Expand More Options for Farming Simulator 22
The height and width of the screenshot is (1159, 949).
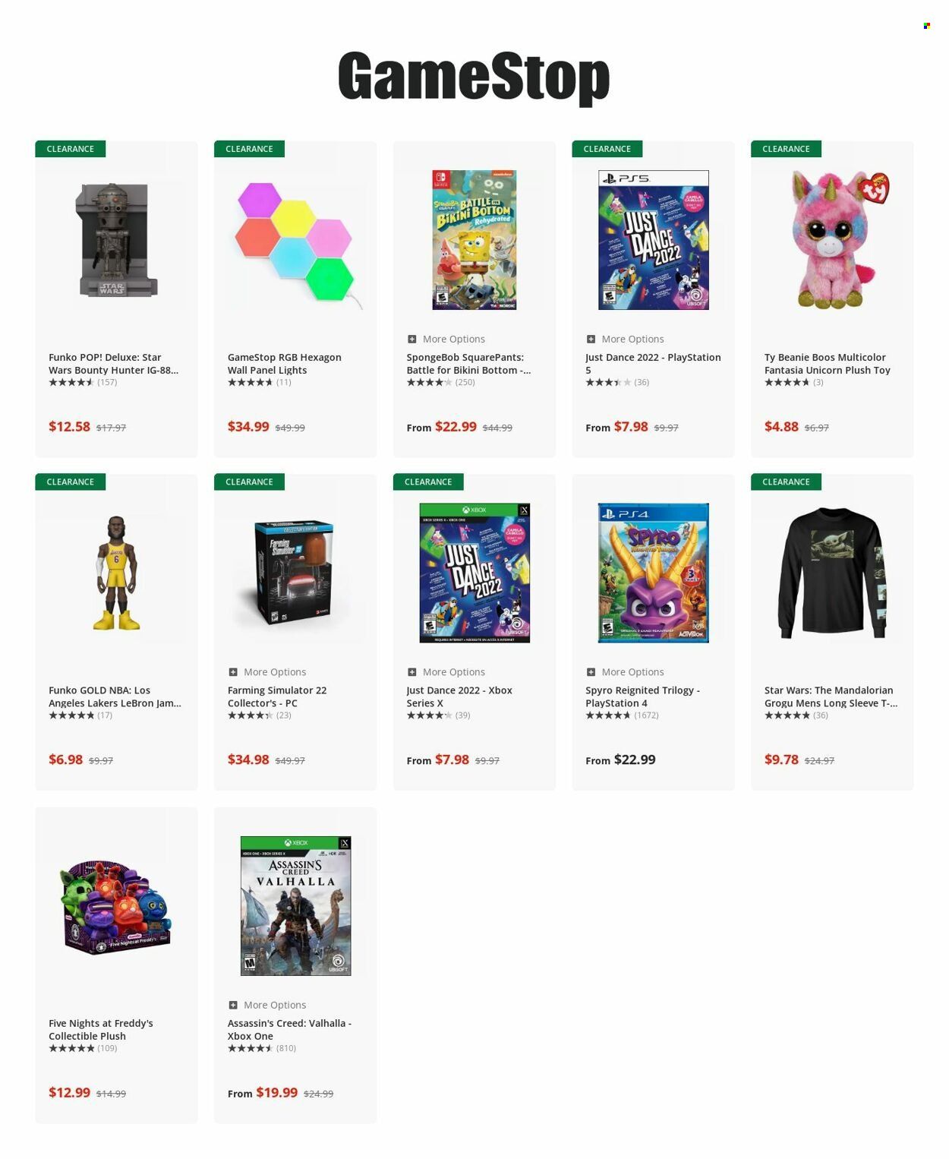tap(267, 672)
